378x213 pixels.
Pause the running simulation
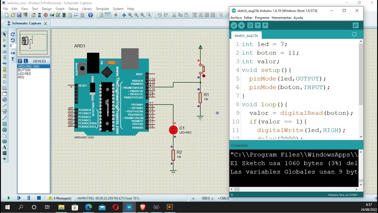click(29, 198)
